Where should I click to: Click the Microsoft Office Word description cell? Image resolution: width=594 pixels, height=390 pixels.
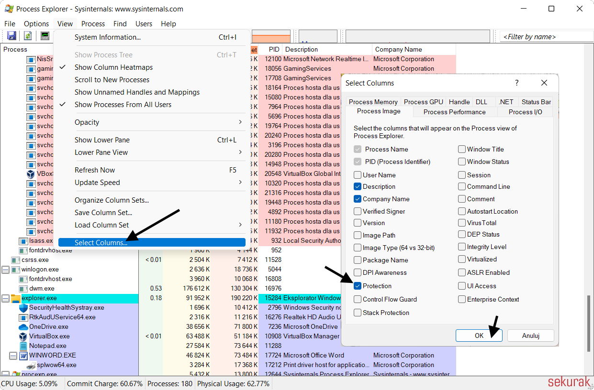(x=314, y=356)
